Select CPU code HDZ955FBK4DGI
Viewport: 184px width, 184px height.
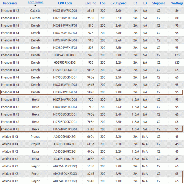[x=65, y=63]
